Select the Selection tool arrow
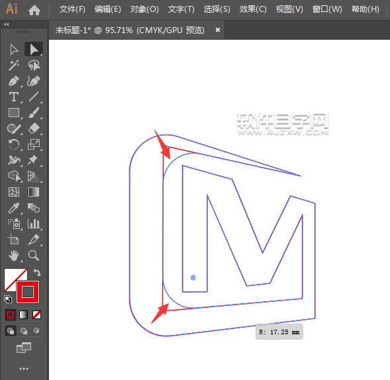Viewport: 390px width, 380px height. pos(14,49)
